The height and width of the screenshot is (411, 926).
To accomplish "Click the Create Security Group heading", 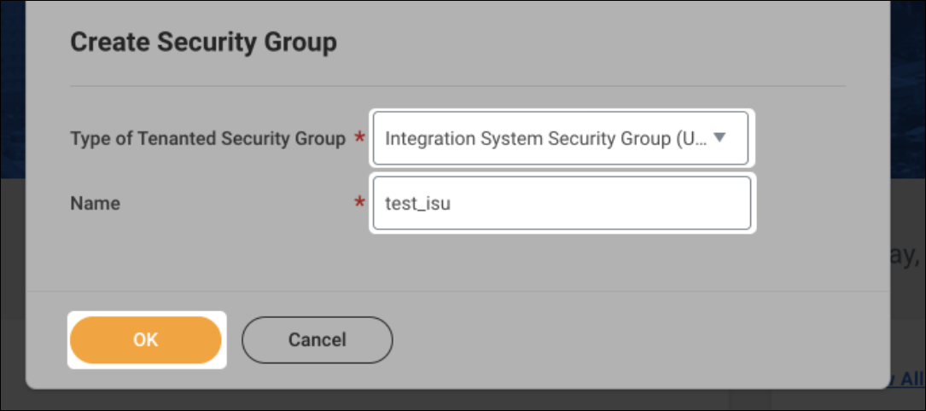I will tap(204, 43).
